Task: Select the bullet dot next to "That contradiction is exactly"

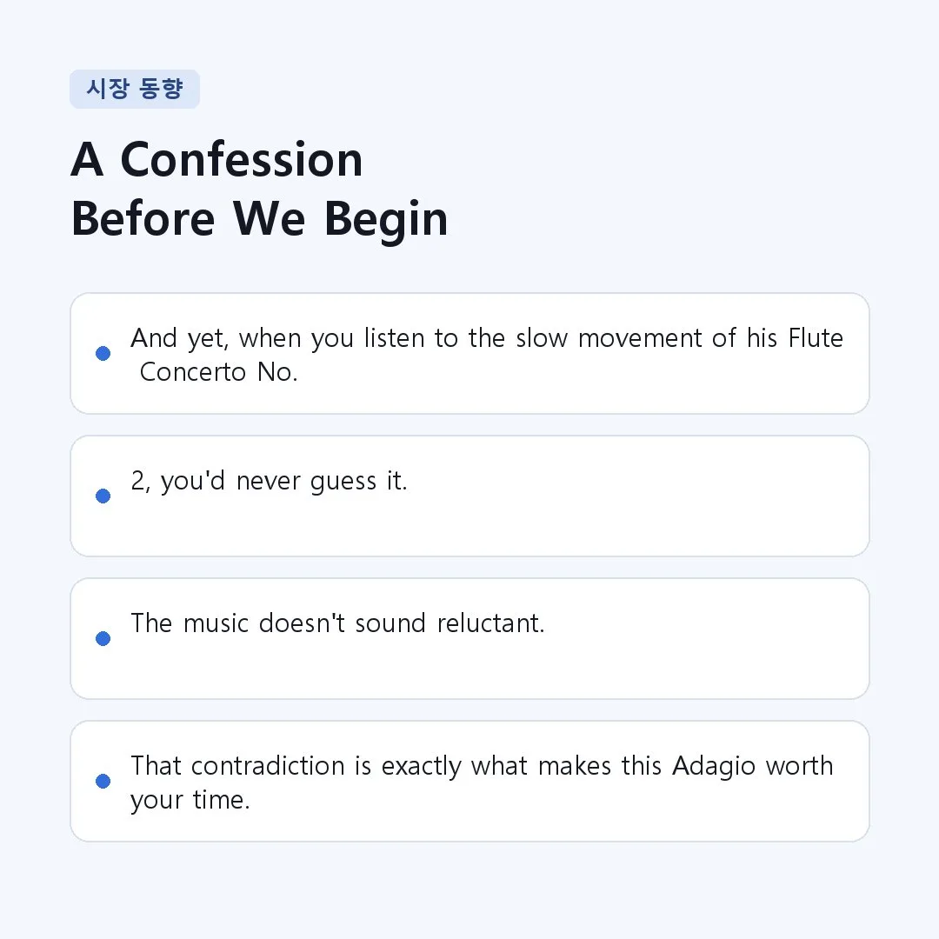Action: (103, 781)
